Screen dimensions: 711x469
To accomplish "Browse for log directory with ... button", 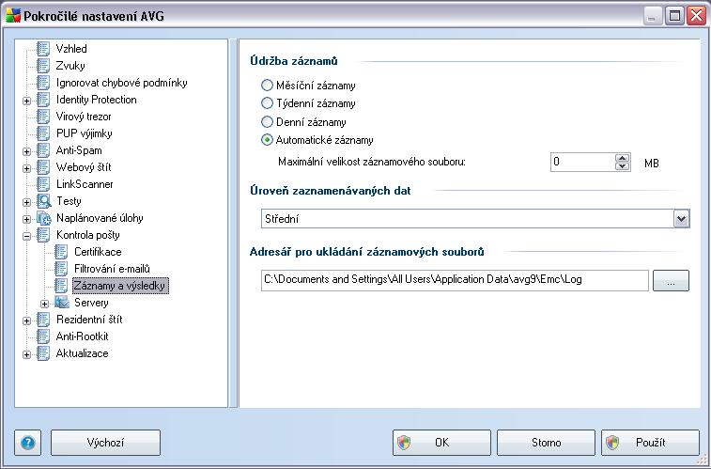I will coord(671,280).
